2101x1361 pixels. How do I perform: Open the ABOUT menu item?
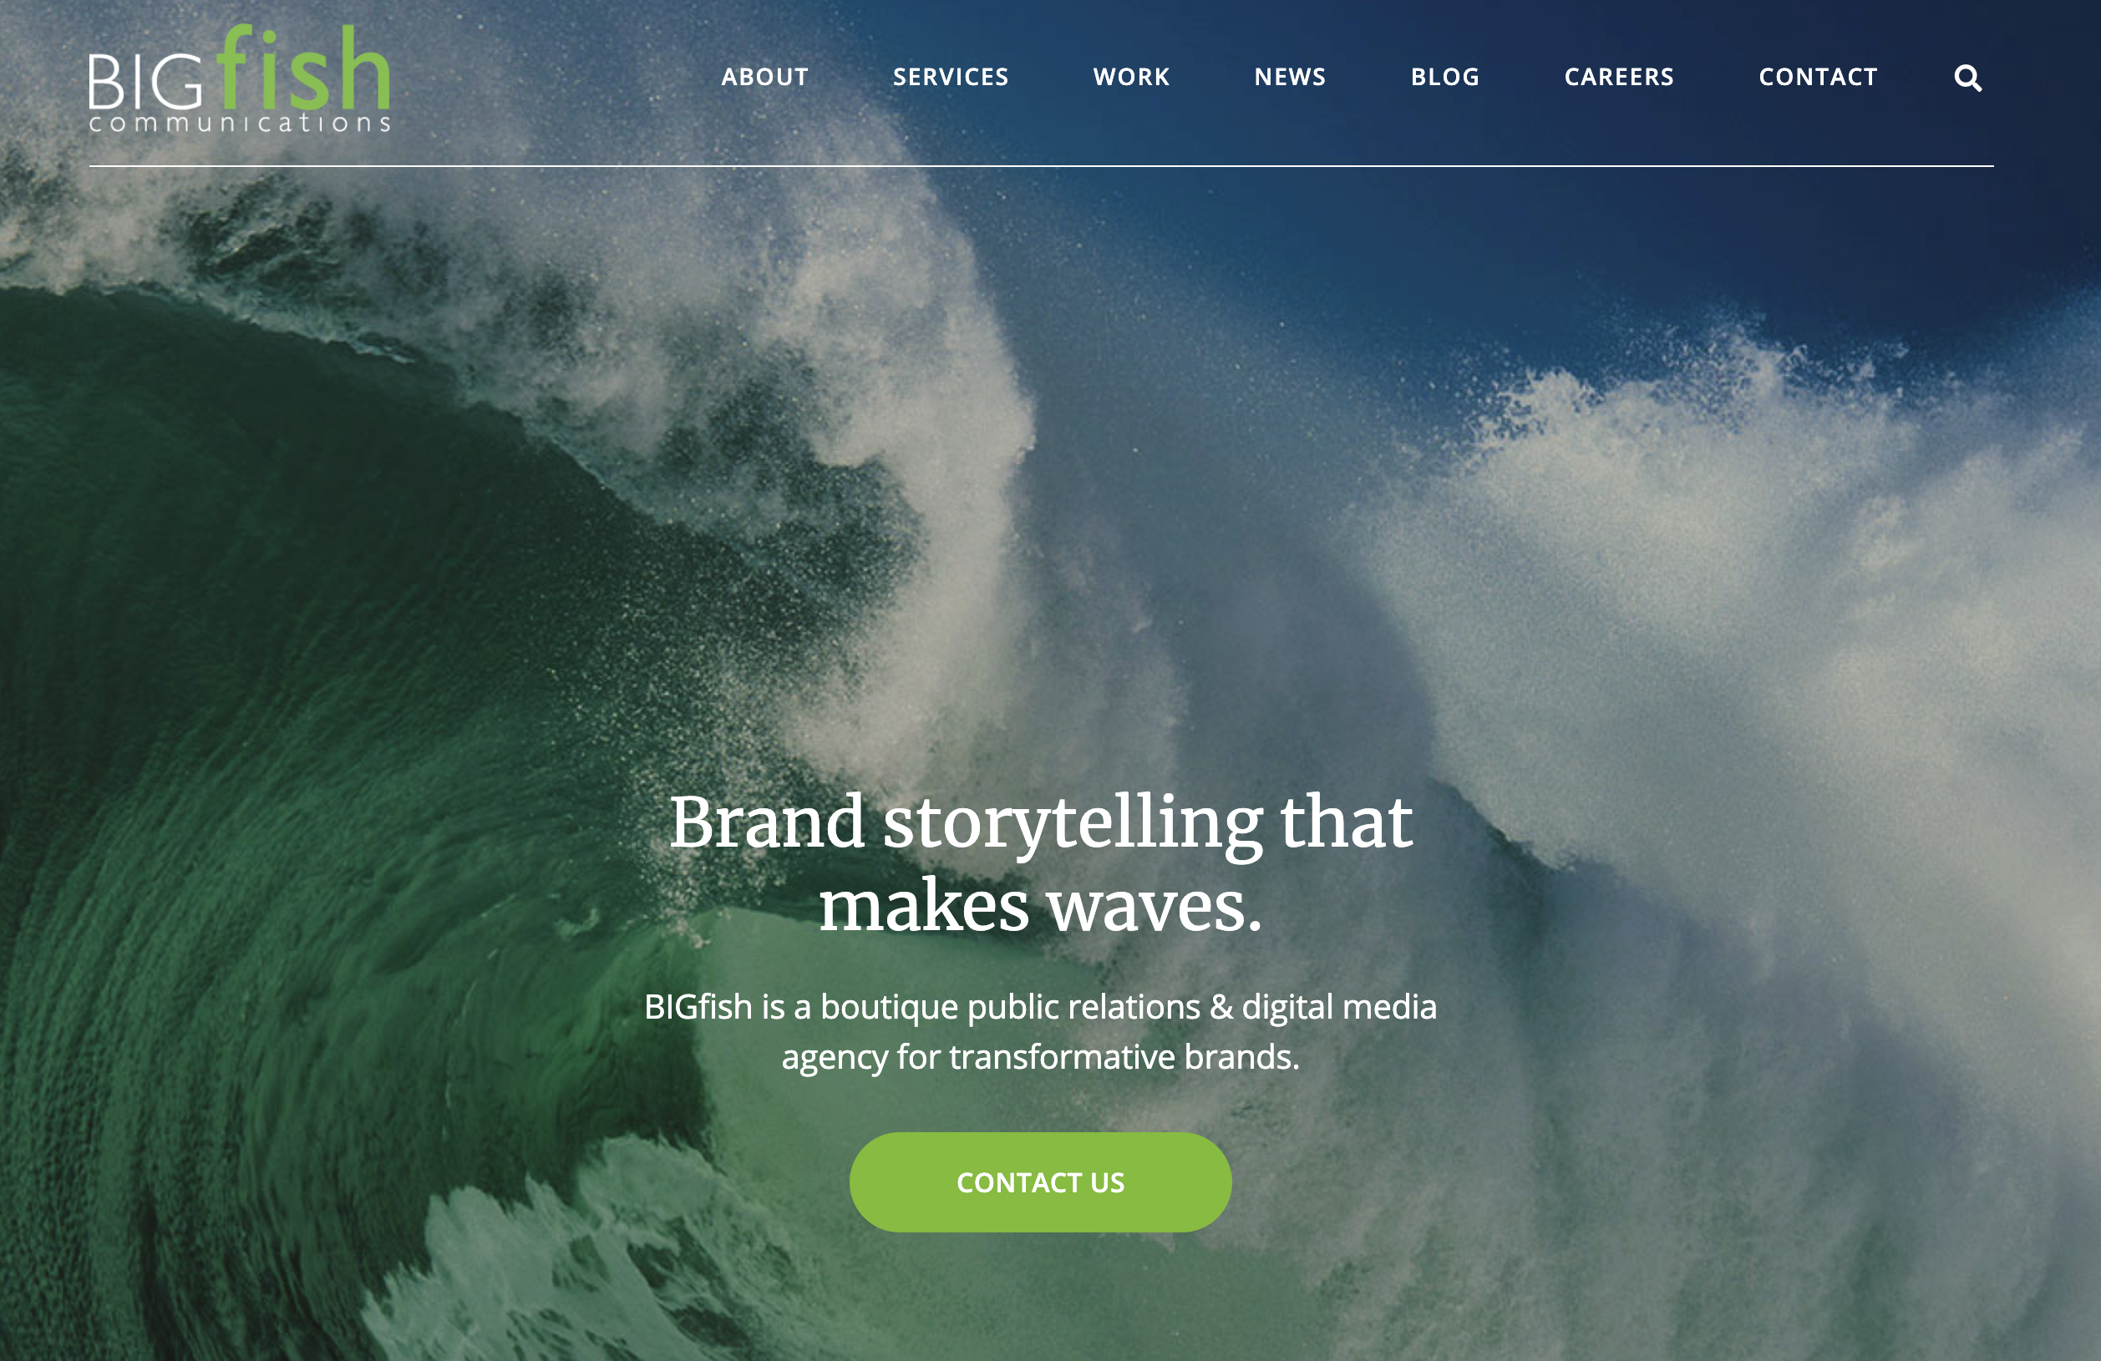764,78
